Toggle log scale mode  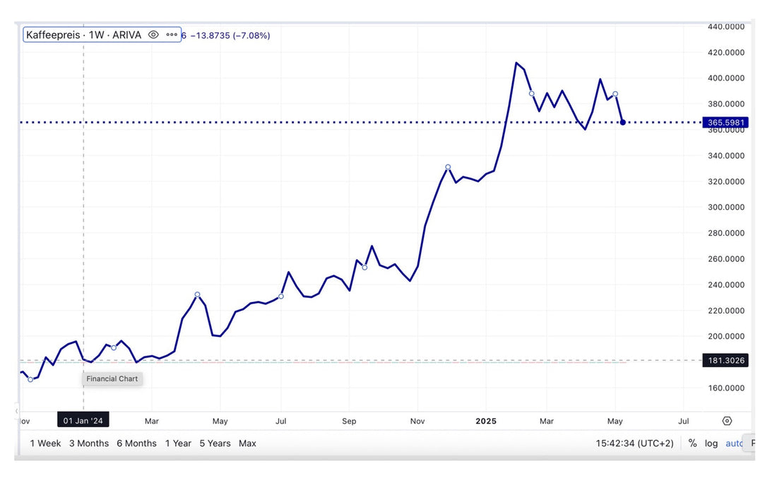[x=711, y=443]
